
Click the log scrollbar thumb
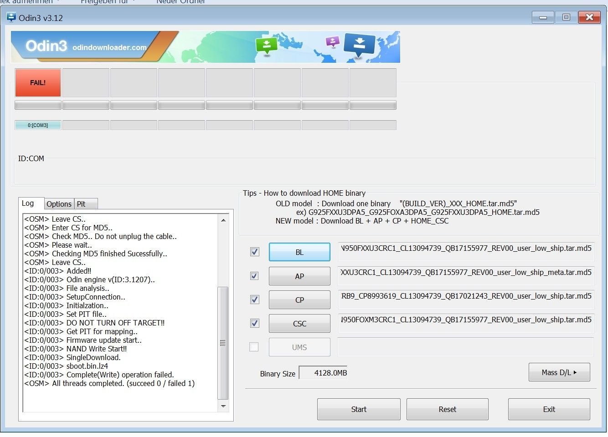(223, 343)
